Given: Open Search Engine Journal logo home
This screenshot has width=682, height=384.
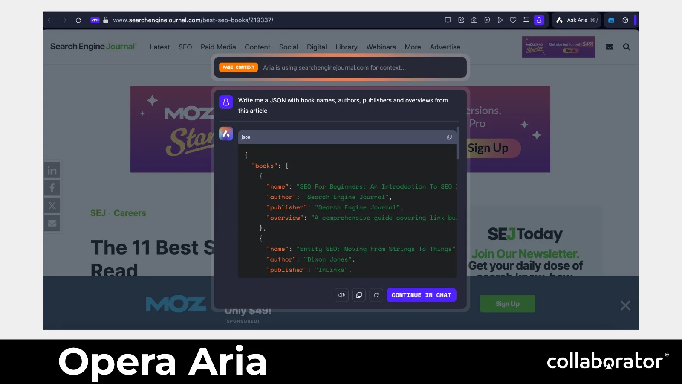Looking at the screenshot, I should point(93,47).
